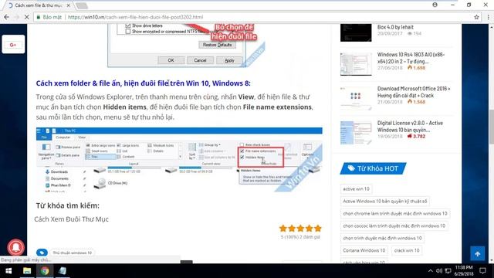Screen dimensions: 494x278
Task: Open 'Download Microsoft Office 2016' article
Action: (414, 92)
